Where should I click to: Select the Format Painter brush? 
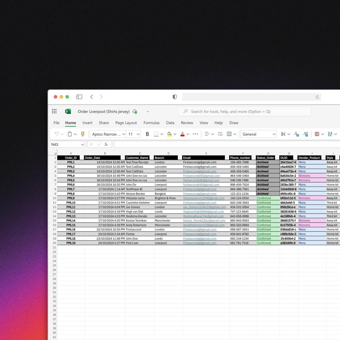click(82, 134)
